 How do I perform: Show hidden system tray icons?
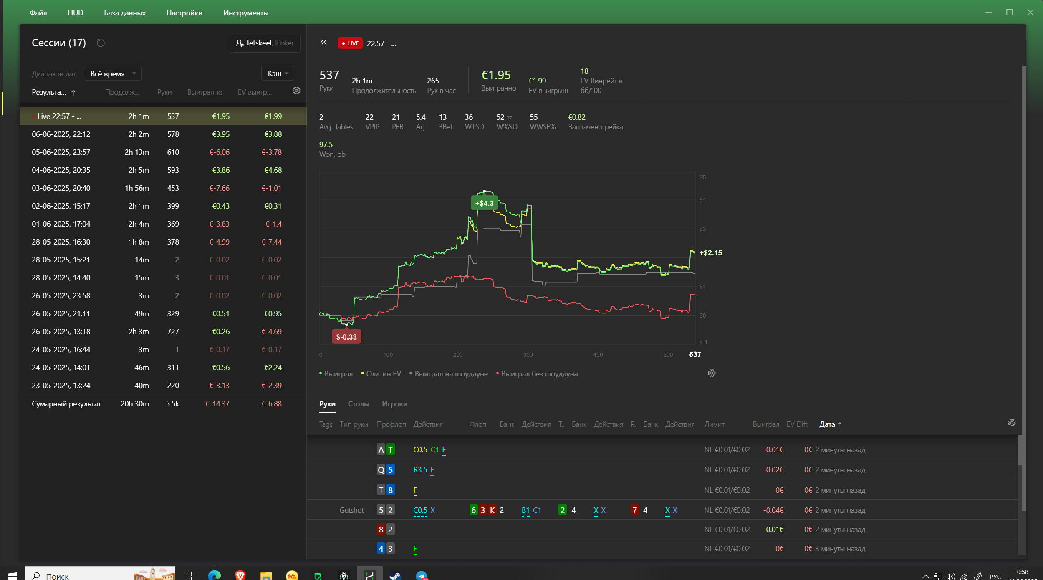[925, 576]
